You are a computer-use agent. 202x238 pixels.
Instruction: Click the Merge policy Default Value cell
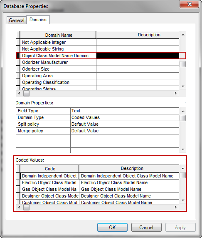pyautogui.click(x=125, y=131)
